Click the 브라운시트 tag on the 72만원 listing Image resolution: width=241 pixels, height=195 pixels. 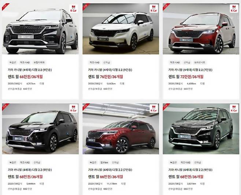click(200, 63)
